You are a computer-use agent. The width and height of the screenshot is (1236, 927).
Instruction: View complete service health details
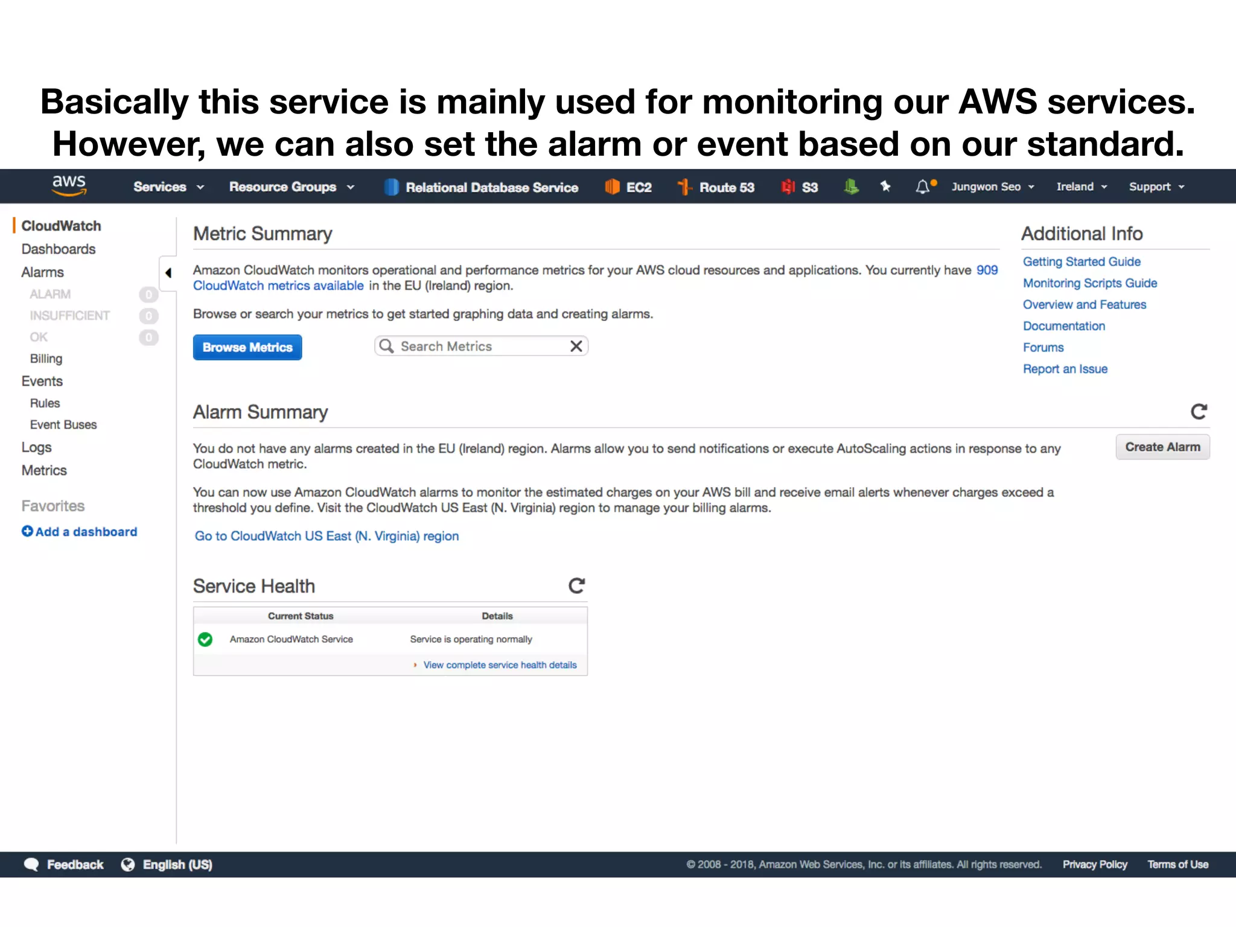[500, 664]
